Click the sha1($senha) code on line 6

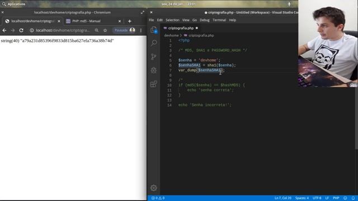point(222,65)
